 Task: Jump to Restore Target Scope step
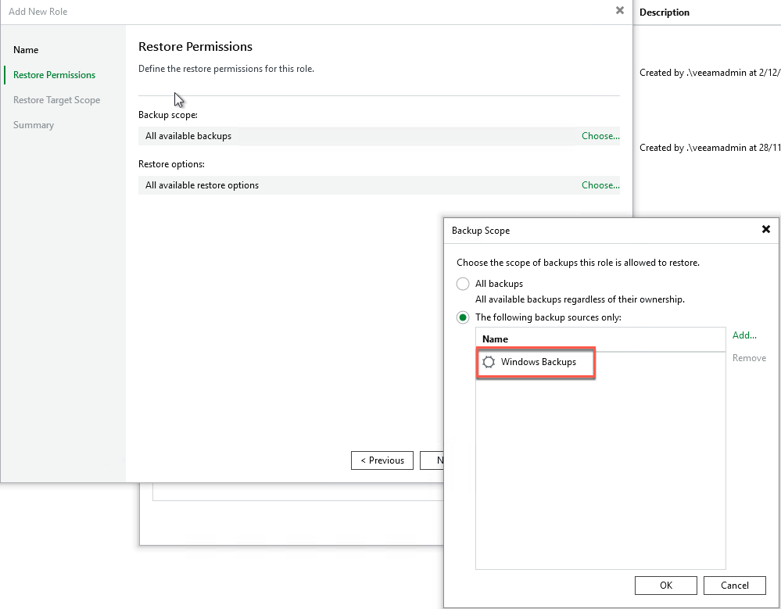[x=56, y=100]
